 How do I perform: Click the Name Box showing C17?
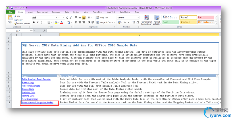(18, 31)
